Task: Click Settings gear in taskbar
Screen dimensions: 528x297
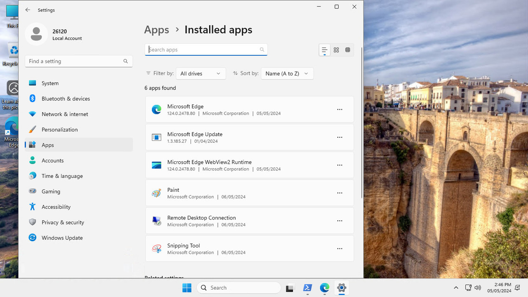Action: coord(342,288)
